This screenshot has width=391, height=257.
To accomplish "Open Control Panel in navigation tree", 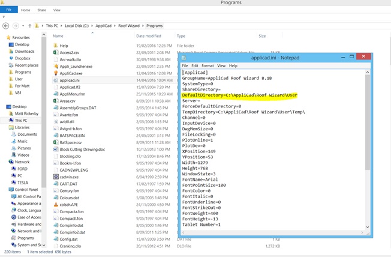I will pos(26,190).
